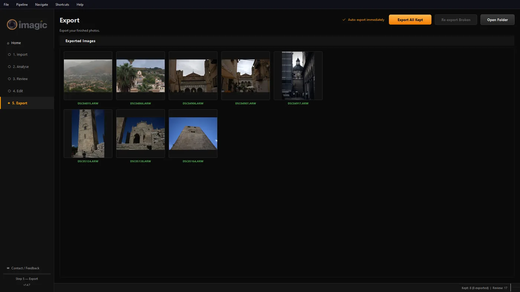Open the File menu
520x292 pixels.
coord(6,4)
